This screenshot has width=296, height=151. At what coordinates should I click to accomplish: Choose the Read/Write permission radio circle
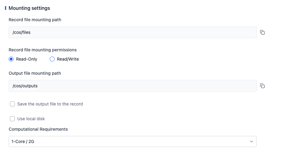pyautogui.click(x=52, y=59)
